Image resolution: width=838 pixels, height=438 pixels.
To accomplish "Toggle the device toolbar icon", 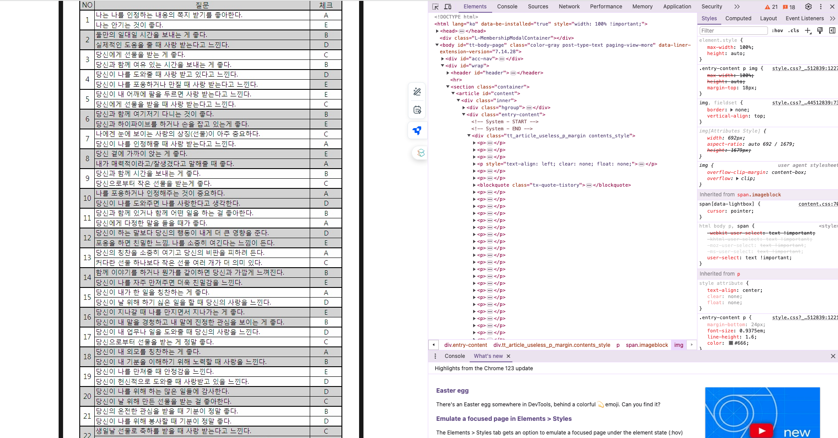I will point(448,7).
